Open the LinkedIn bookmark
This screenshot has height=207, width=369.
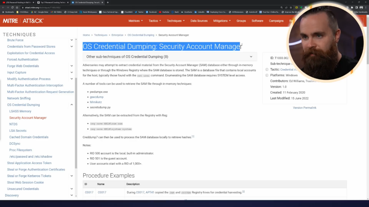pos(199,12)
